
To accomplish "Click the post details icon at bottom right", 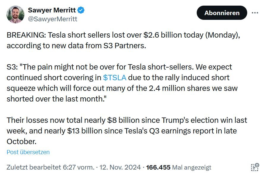I will coord(254,167).
